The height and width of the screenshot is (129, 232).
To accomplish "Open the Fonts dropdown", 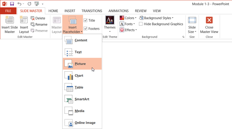I will (x=127, y=24).
